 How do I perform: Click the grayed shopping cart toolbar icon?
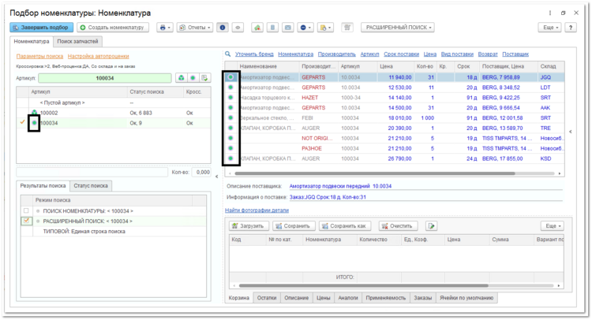tap(347, 28)
